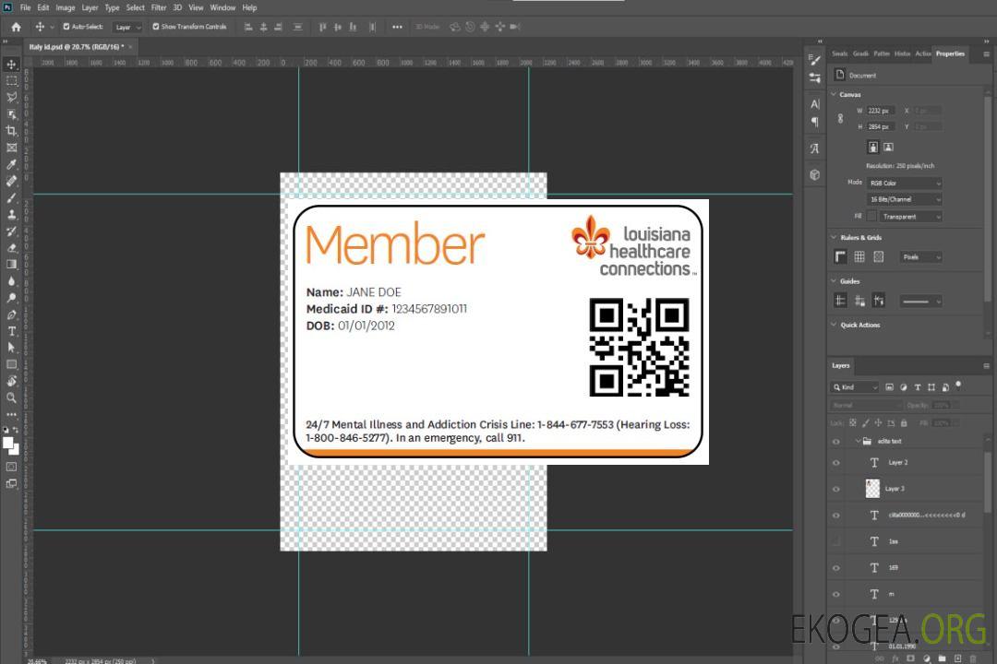Click the Home icon in options bar

click(x=16, y=27)
